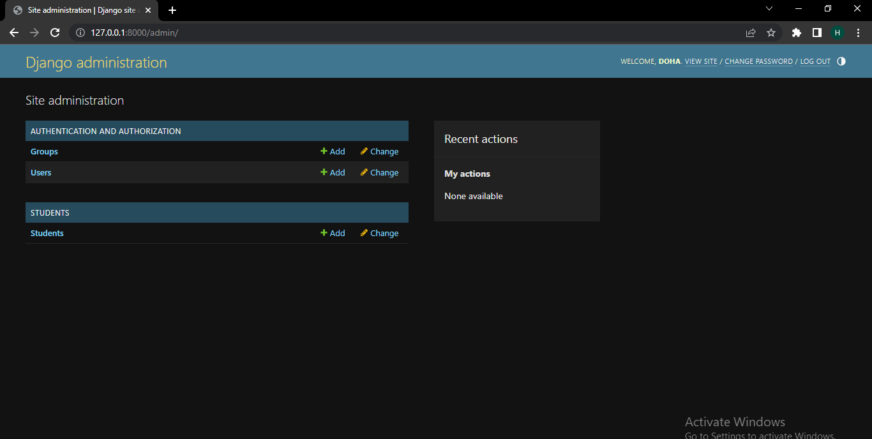Open Chrome's three-dot menu
Screen dimensions: 872x439
click(x=858, y=33)
